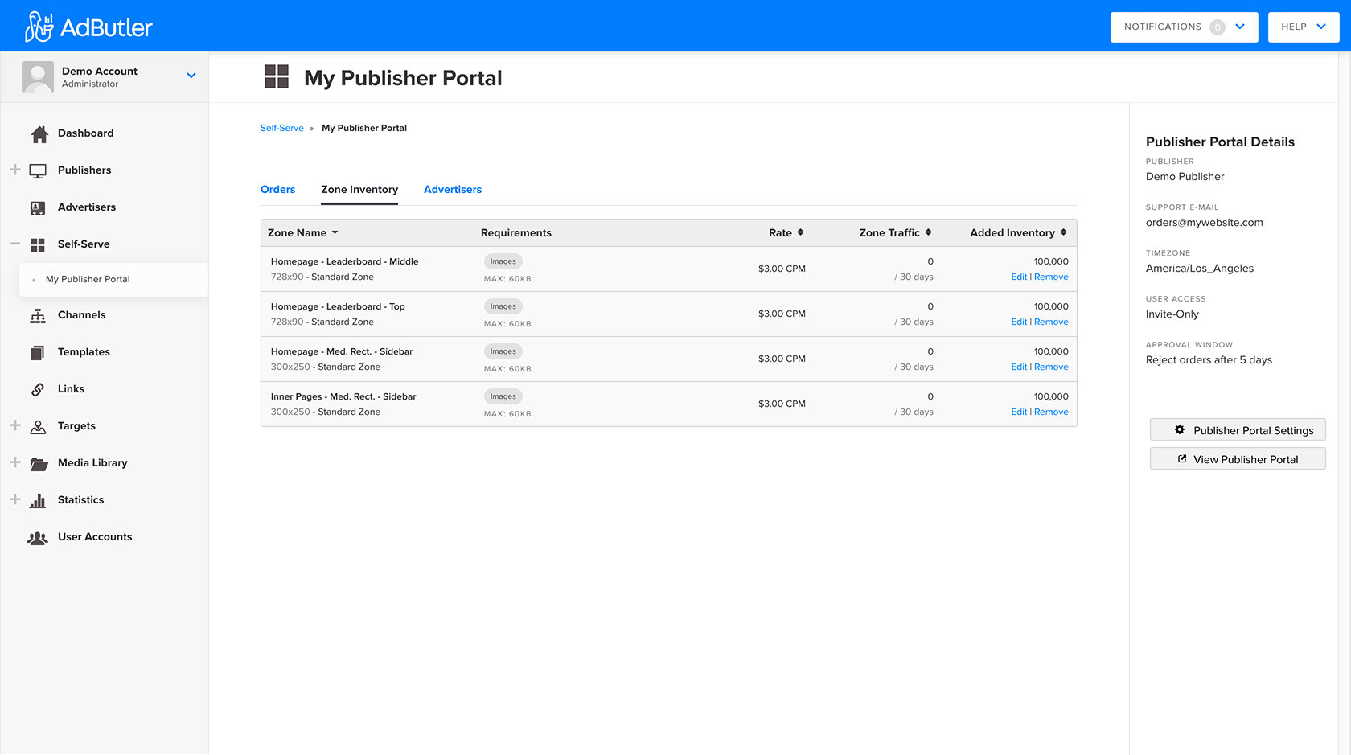Click View Publisher Portal
1351x755 pixels.
(1238, 458)
